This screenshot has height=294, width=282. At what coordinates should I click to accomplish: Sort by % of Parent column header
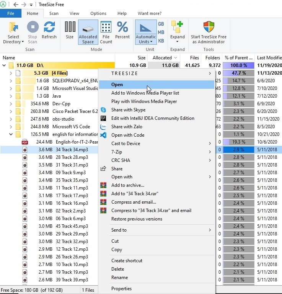(238, 58)
